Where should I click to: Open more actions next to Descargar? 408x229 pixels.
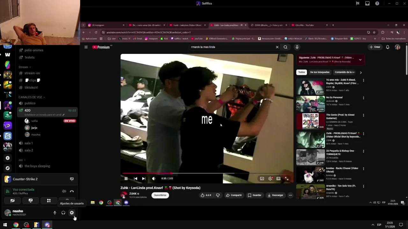290,195
